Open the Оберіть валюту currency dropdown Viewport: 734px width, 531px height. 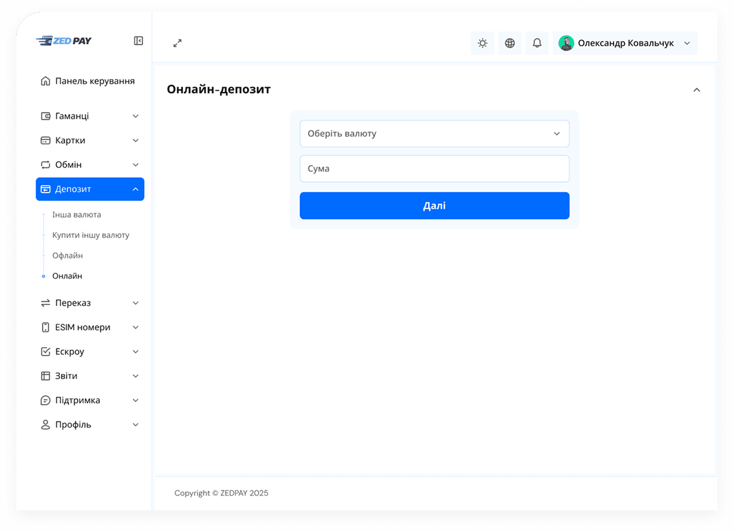[x=435, y=134]
